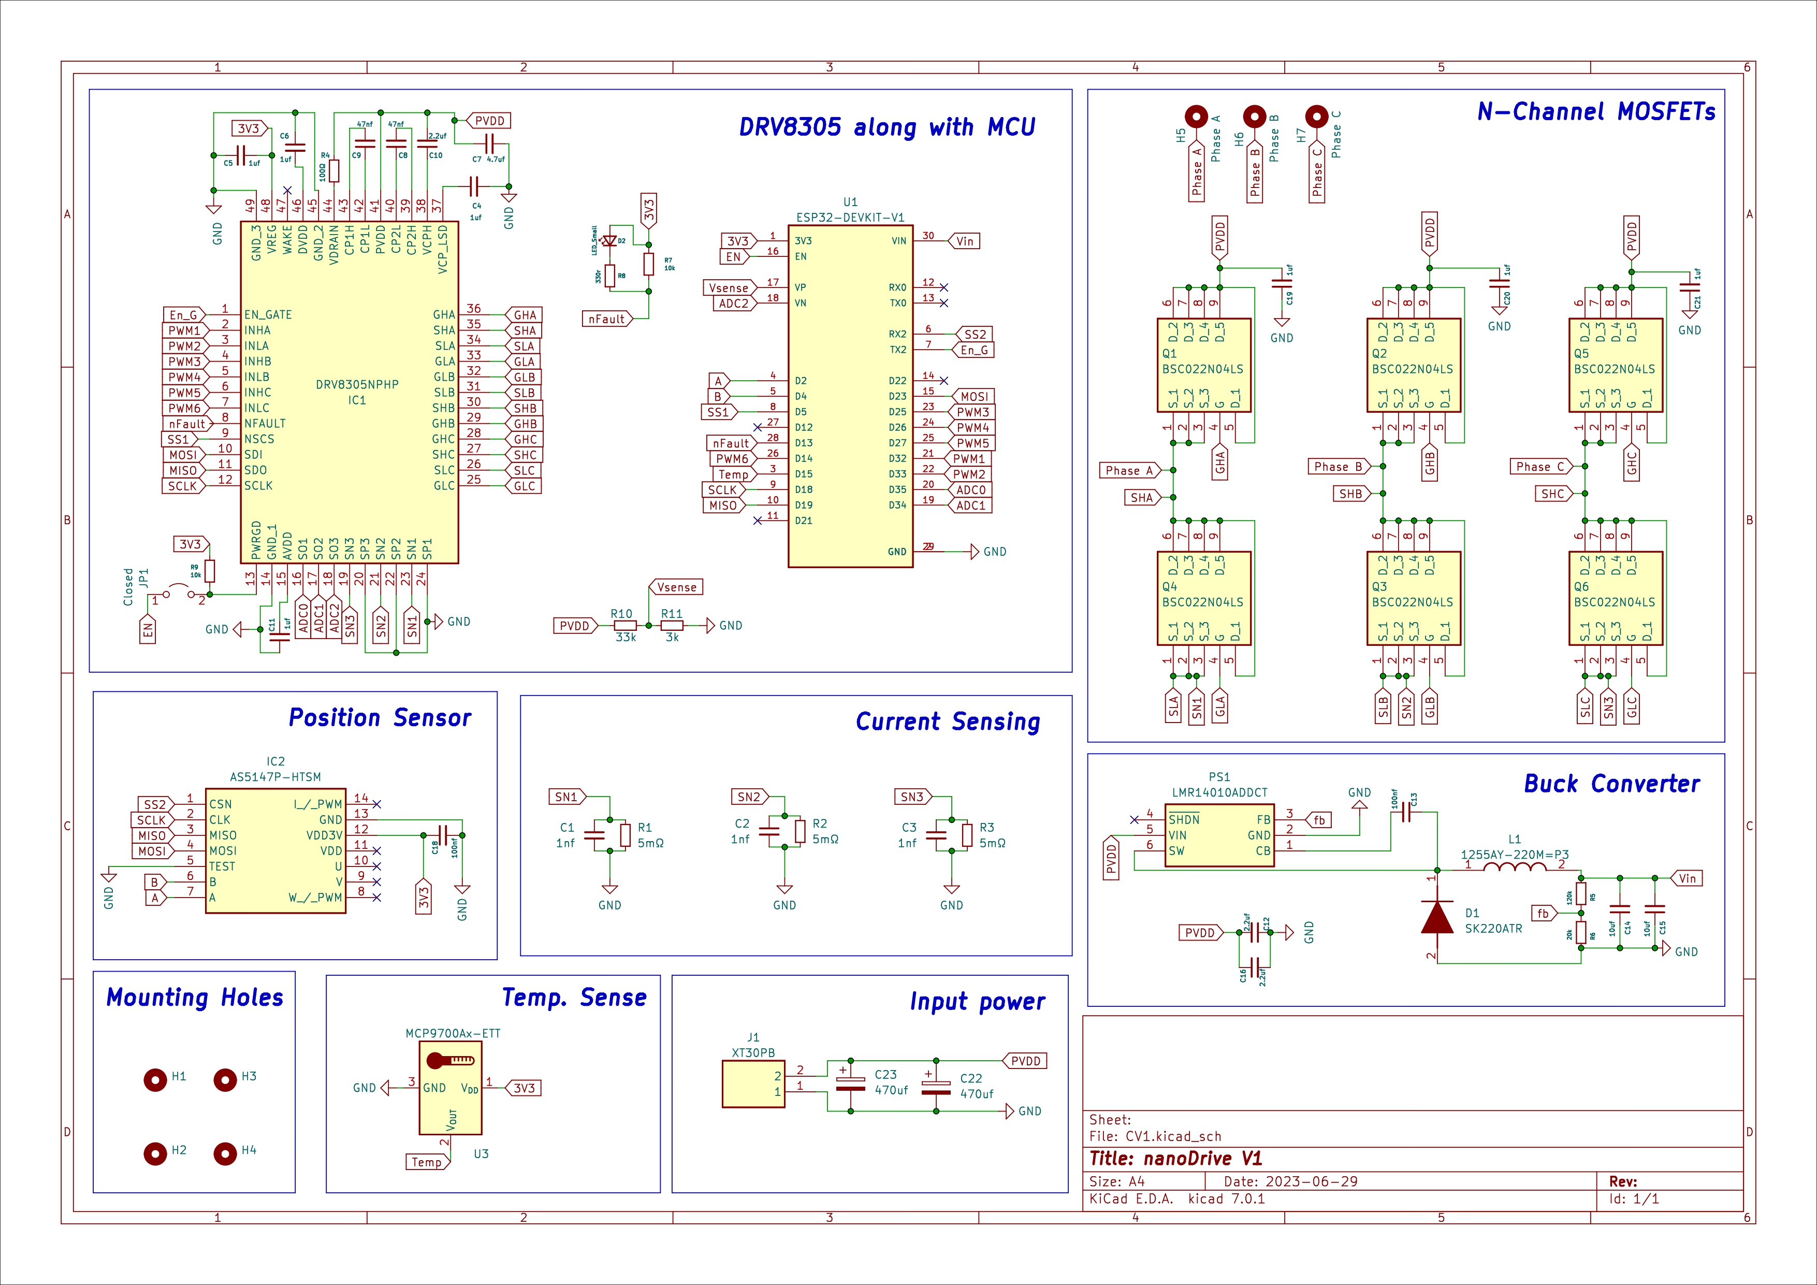
Task: Select the Q4 BSC022N04LS MOSFET symbol
Action: click(x=1204, y=599)
